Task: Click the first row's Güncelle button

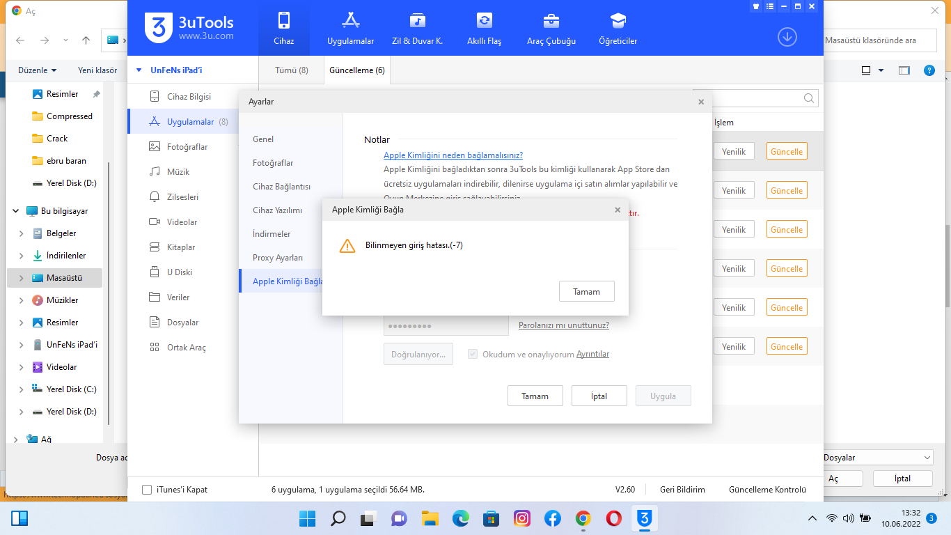Action: click(787, 152)
